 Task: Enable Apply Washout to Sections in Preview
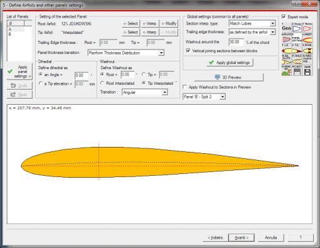[184, 87]
